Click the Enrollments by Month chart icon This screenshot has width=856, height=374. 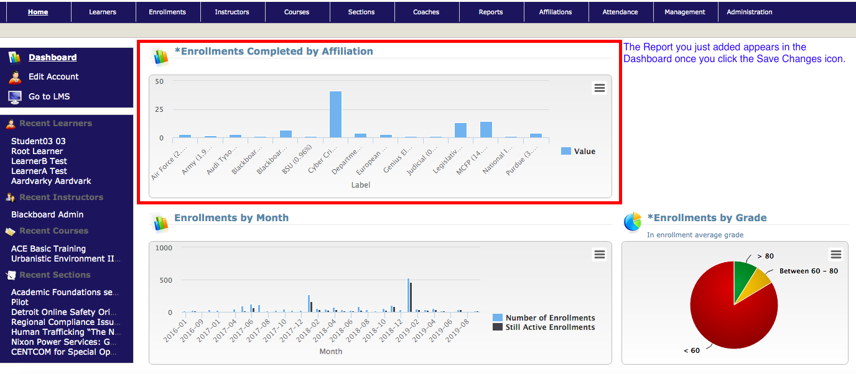pos(160,222)
